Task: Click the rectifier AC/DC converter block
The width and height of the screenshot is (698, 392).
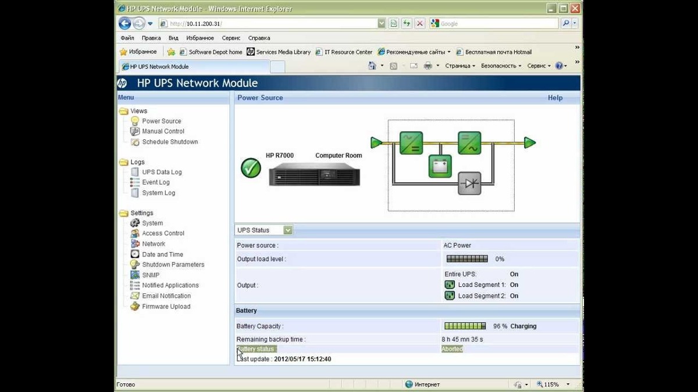Action: (x=411, y=143)
